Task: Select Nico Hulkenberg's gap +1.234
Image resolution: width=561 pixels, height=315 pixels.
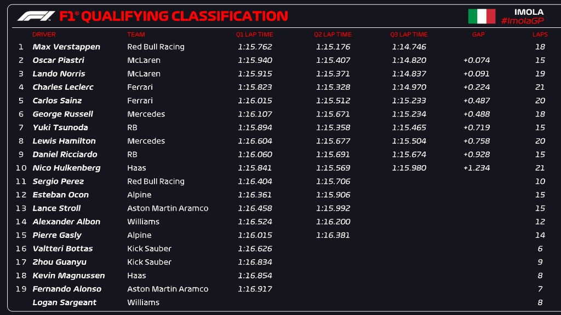Action: [x=477, y=168]
